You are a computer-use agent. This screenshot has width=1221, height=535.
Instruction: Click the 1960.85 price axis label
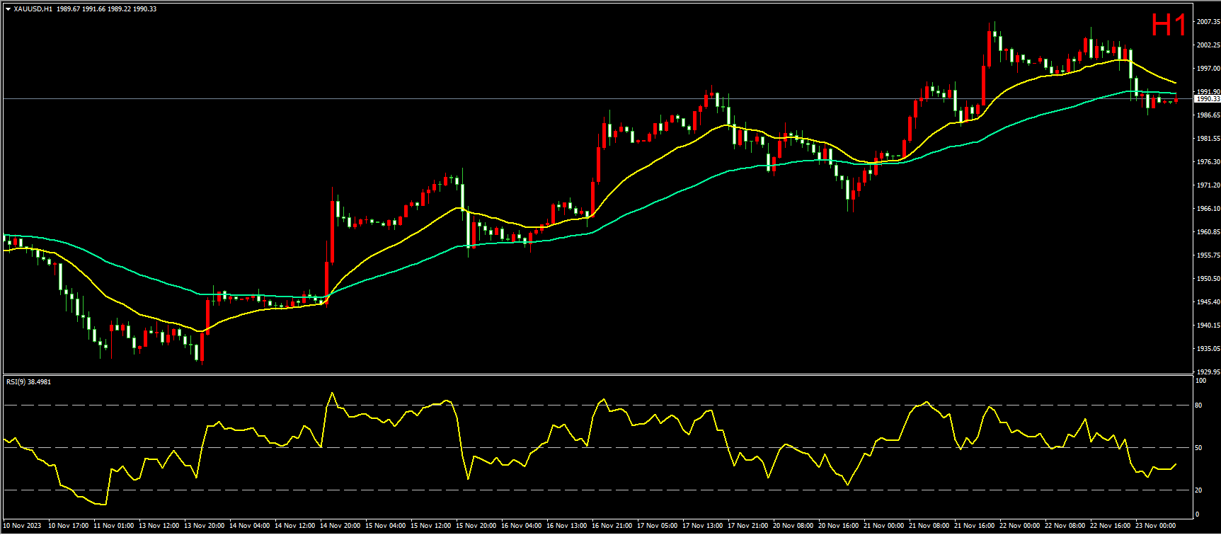[x=1208, y=232]
